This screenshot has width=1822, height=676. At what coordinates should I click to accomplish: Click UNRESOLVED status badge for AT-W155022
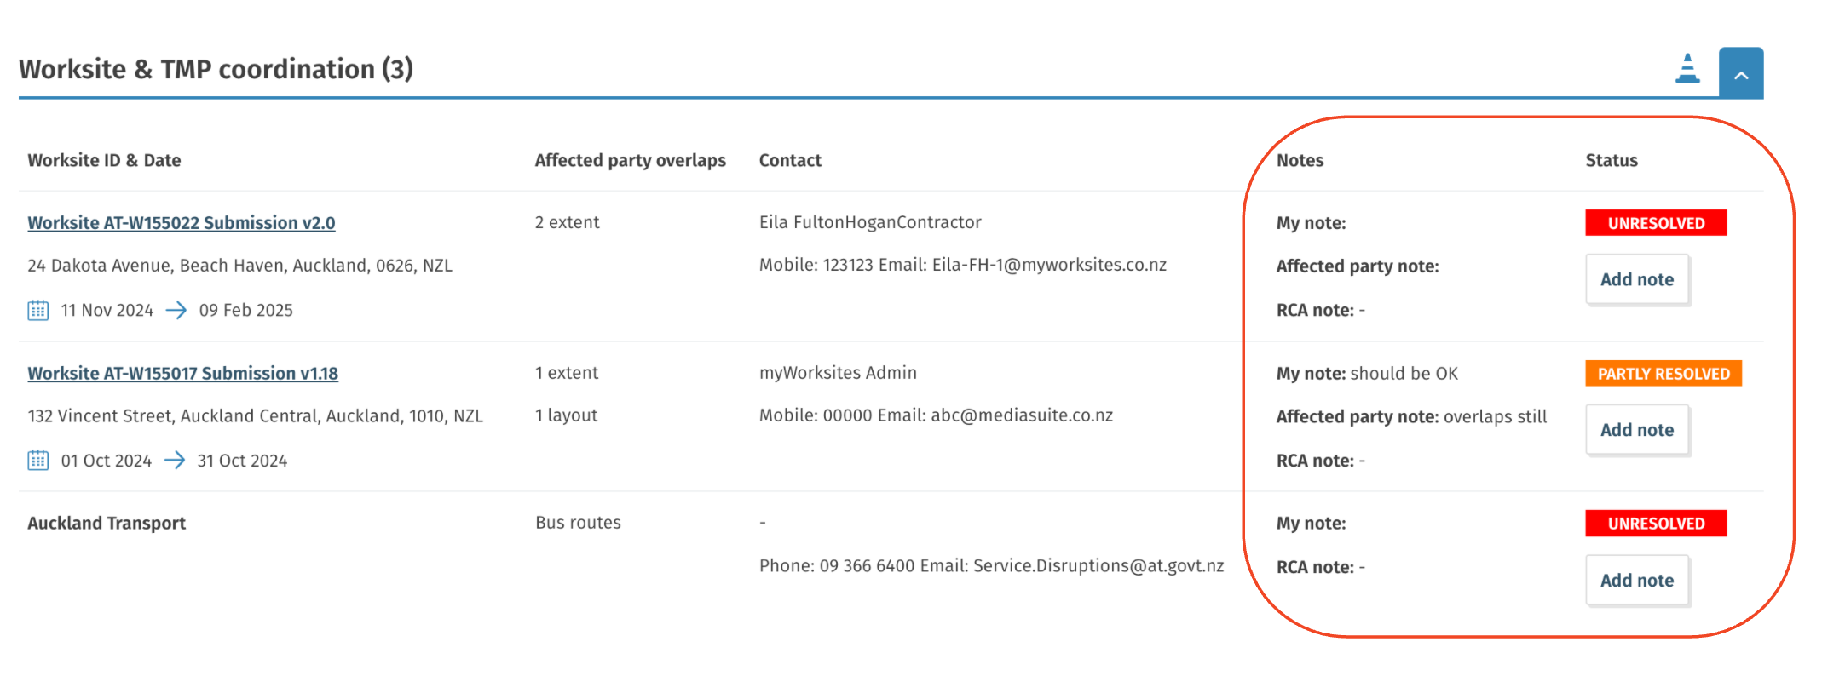click(1656, 223)
